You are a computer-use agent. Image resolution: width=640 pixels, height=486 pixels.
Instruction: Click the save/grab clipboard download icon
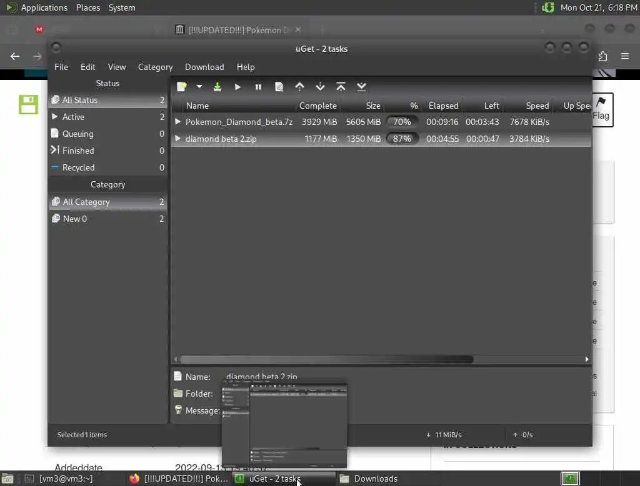coord(217,86)
